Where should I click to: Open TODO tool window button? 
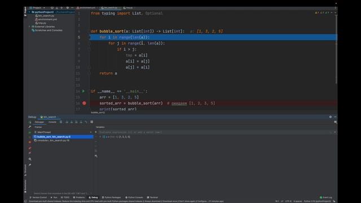pos(65,197)
